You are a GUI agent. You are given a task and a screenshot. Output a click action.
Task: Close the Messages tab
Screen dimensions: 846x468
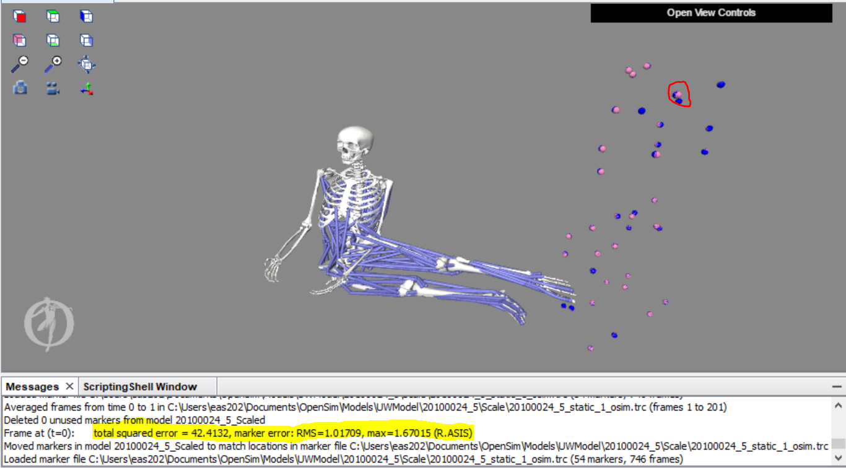pyautogui.click(x=69, y=386)
